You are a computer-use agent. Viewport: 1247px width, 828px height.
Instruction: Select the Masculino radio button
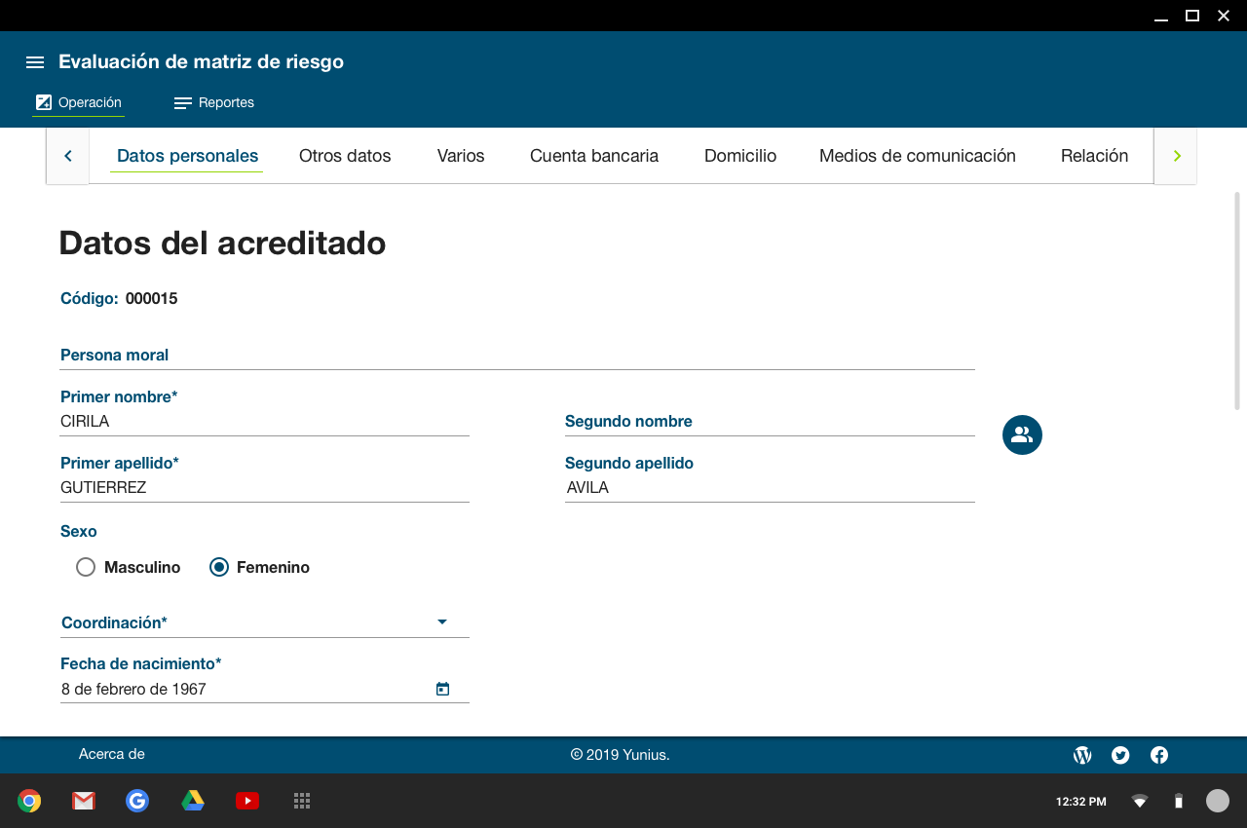86,567
